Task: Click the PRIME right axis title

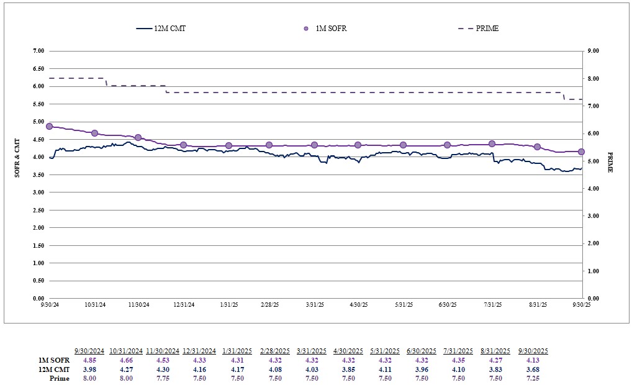Action: pyautogui.click(x=610, y=162)
